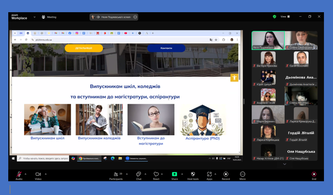The width and height of the screenshot is (333, 195).
Task: Select Марія Берянич's video tile
Action: (268, 114)
